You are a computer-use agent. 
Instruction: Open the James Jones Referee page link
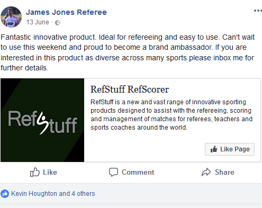(66, 12)
